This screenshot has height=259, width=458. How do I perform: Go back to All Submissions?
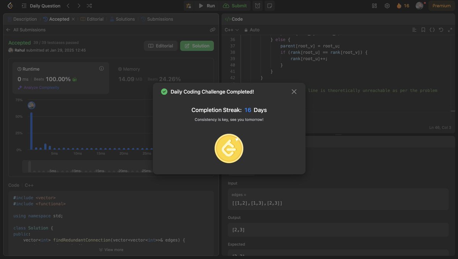26,30
